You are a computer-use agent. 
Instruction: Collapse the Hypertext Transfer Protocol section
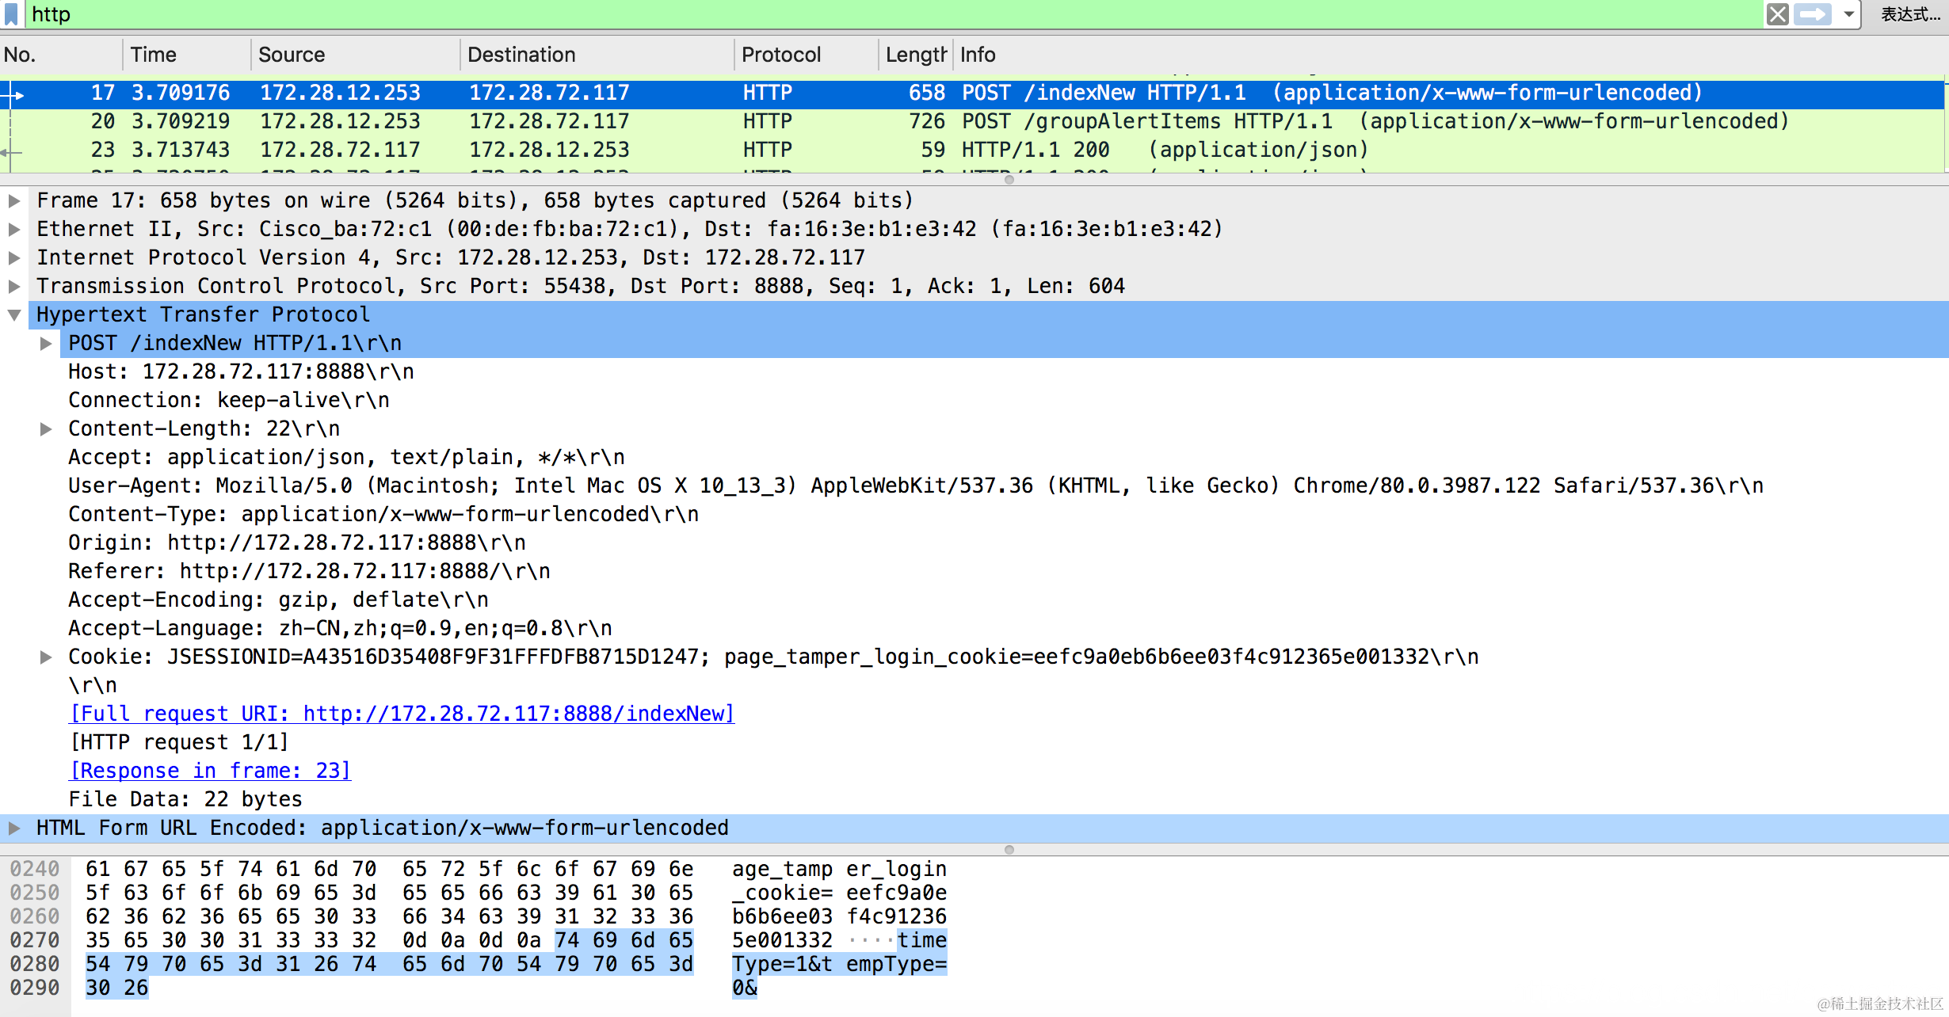[14, 315]
